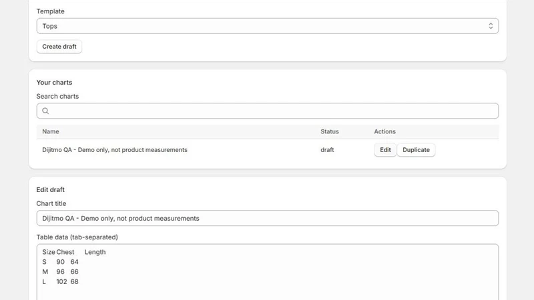Click the Chart title label
Viewport: 534px width, 300px height.
tap(51, 203)
